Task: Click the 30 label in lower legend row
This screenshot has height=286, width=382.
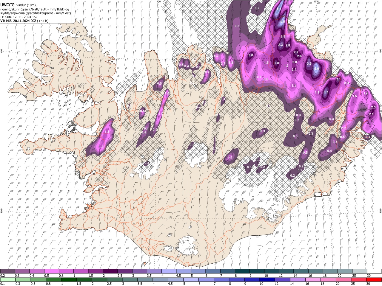Action: tap(369, 284)
